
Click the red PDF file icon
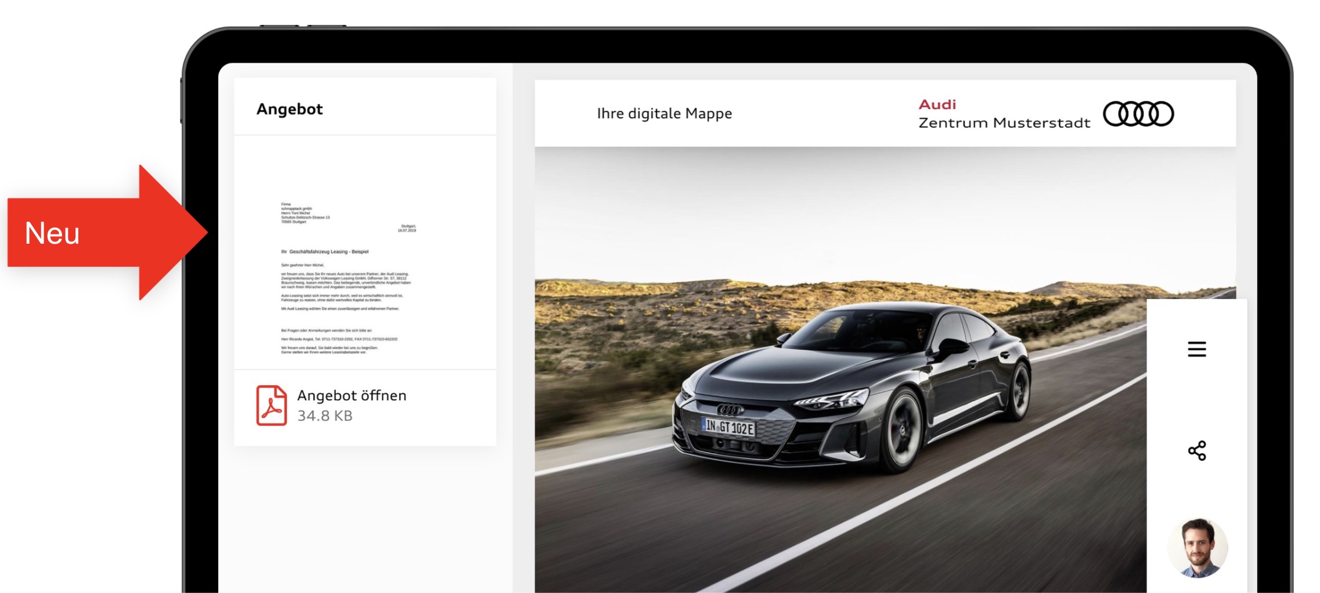(x=271, y=405)
